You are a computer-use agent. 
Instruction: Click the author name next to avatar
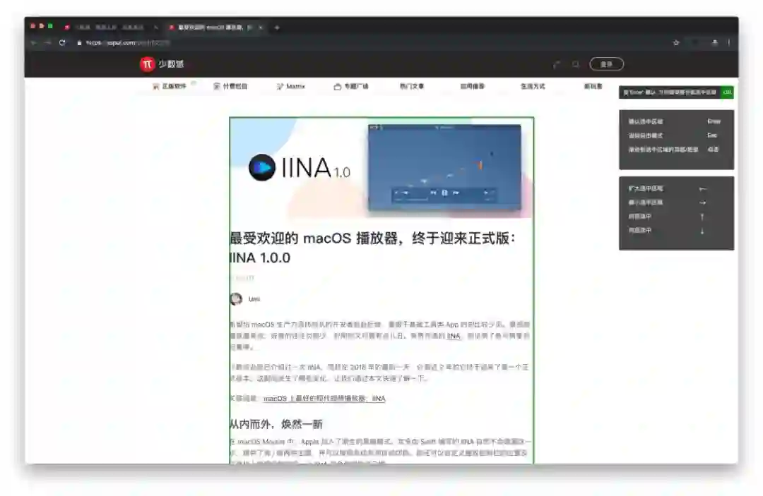[254, 298]
